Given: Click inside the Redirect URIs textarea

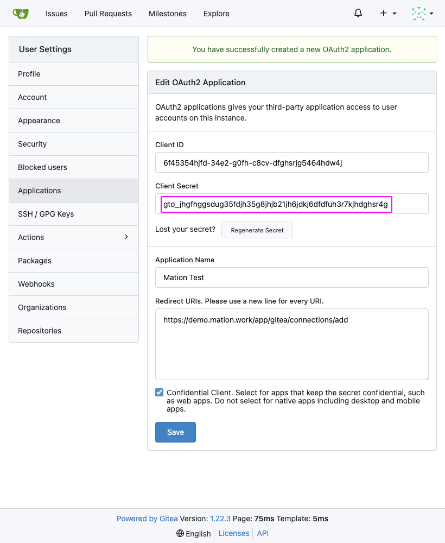Looking at the screenshot, I should [292, 344].
